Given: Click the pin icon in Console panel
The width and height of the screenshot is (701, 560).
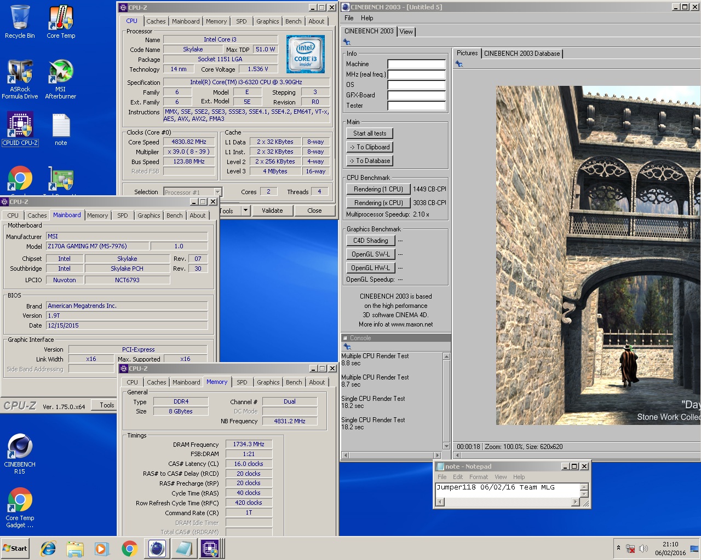Looking at the screenshot, I should coord(347,347).
